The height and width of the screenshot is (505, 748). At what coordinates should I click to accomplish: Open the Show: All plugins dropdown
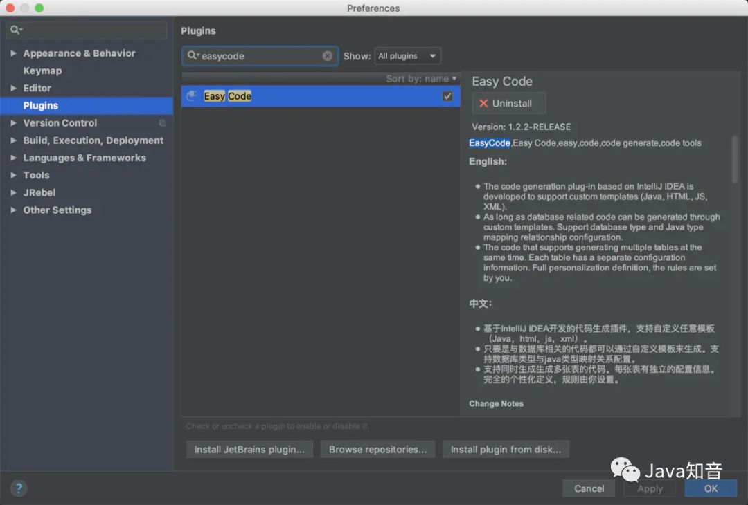click(407, 56)
